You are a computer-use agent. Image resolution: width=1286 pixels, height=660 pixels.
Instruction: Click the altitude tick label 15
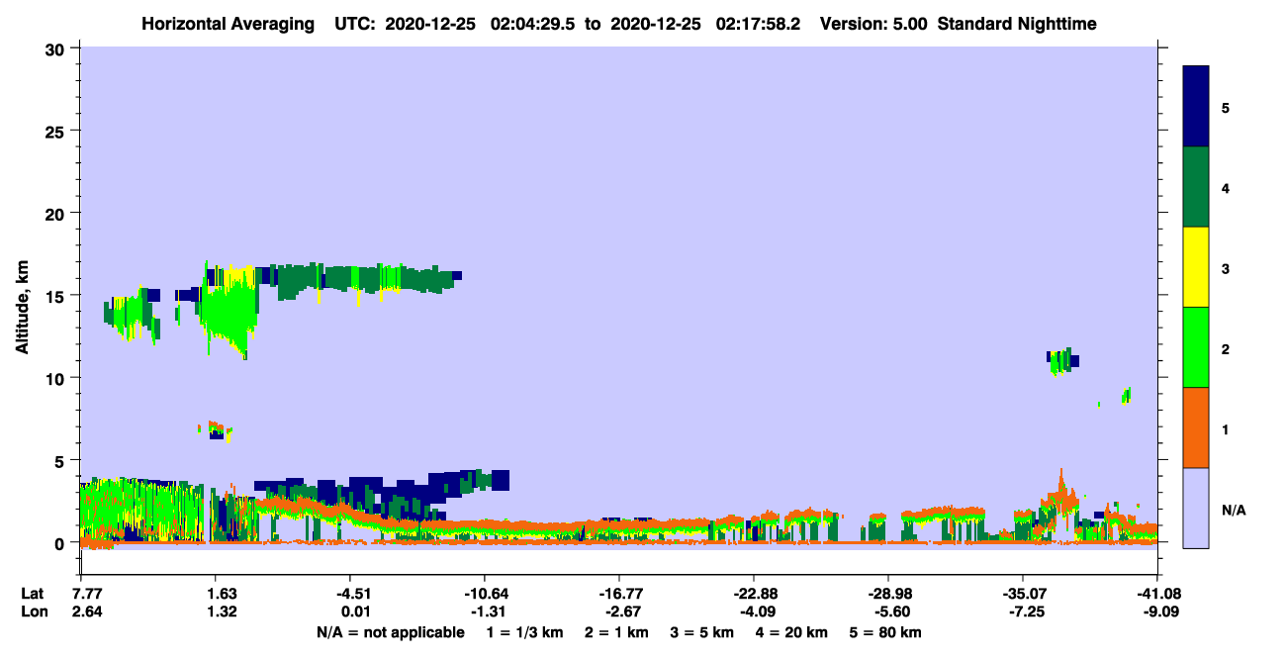[x=57, y=296]
